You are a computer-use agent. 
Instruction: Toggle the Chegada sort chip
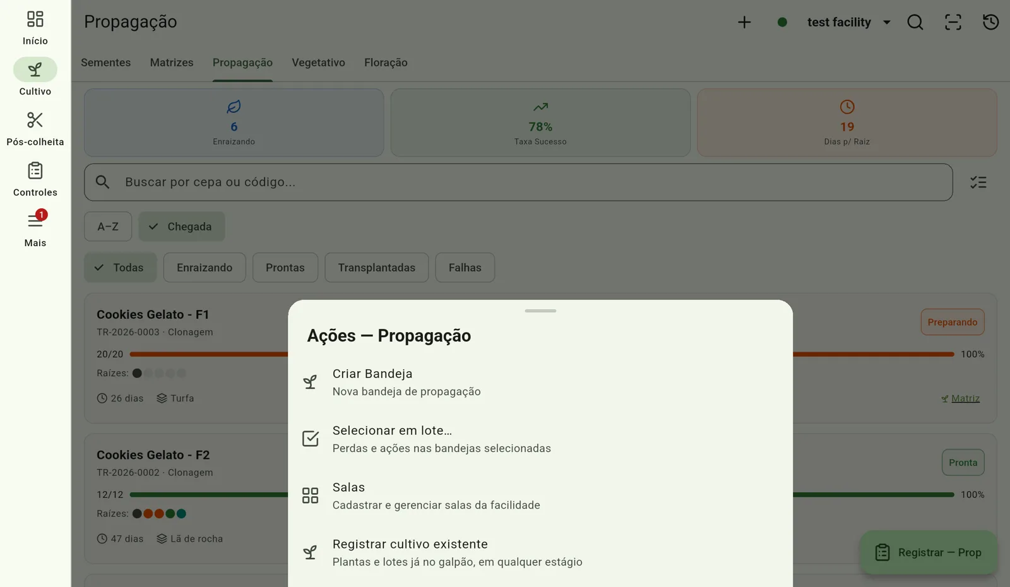[x=182, y=227]
